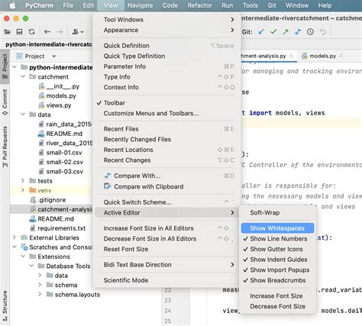
Task: Click Customize Menus and Toolbars
Action: (166, 114)
